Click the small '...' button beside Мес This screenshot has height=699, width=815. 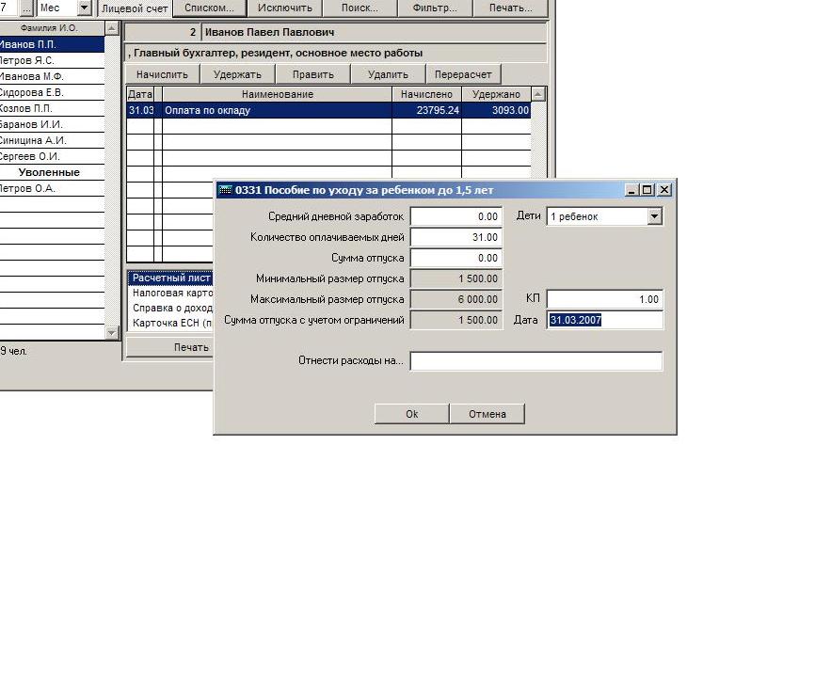(26, 8)
